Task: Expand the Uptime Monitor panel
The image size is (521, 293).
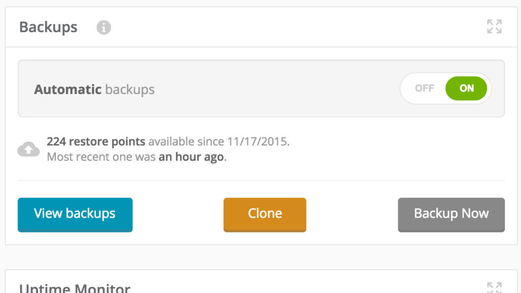Action: pyautogui.click(x=494, y=287)
